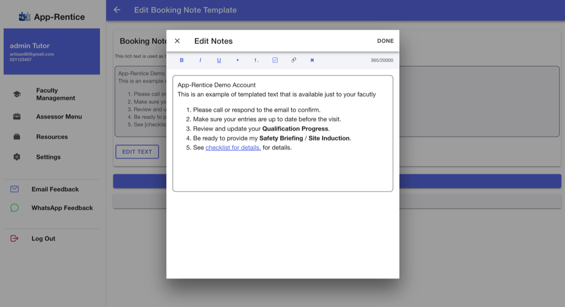
Task: Confirm edits with the DONE button
Action: pos(385,41)
